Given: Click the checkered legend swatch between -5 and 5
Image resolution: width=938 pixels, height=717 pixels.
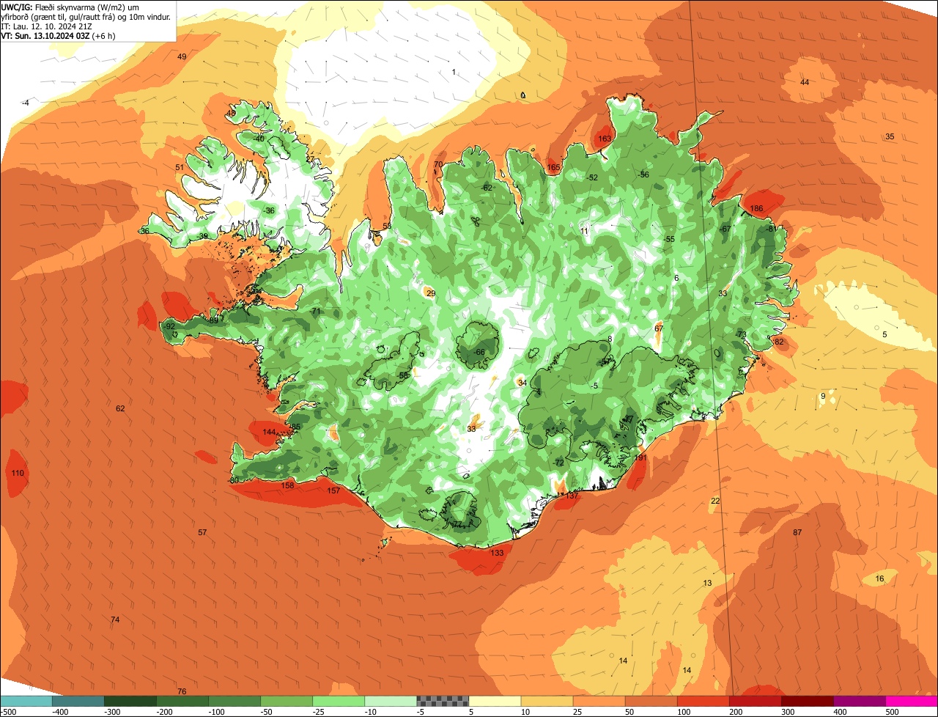Looking at the screenshot, I should click(x=443, y=701).
